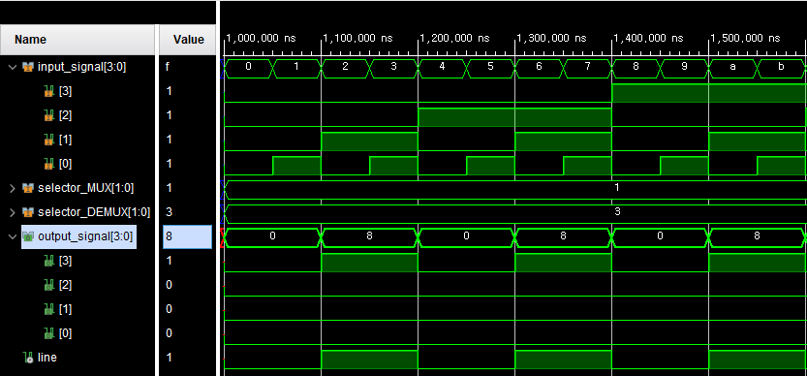The width and height of the screenshot is (807, 376).
Task: Collapse the output_signal[3:0] bus
Action: pos(14,236)
